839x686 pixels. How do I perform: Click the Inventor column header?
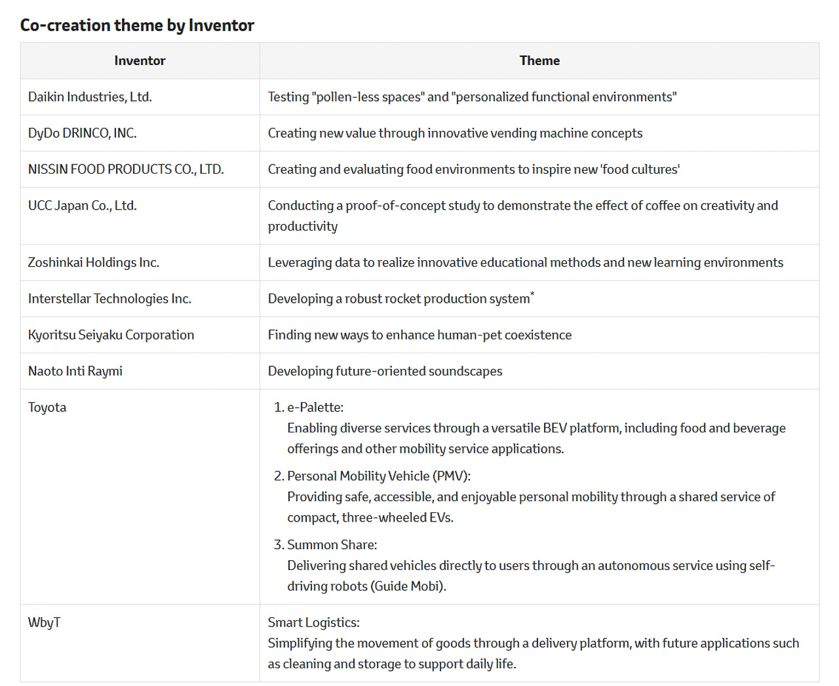pyautogui.click(x=140, y=61)
